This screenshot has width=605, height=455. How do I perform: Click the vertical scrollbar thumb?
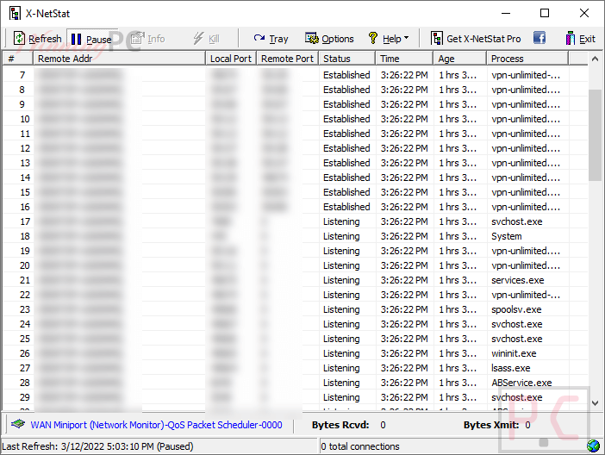click(x=595, y=135)
